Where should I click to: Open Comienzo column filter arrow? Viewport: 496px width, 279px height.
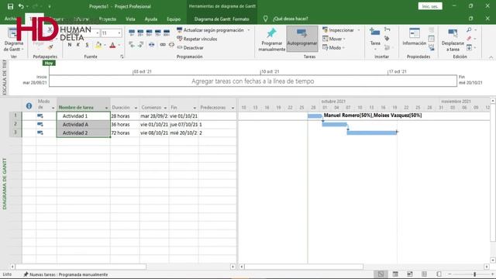[165, 108]
